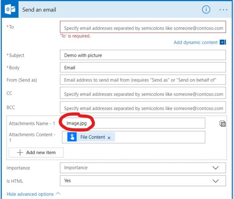Open the three-dots action menu
Screen dimensions: 234x199
pos(223,10)
